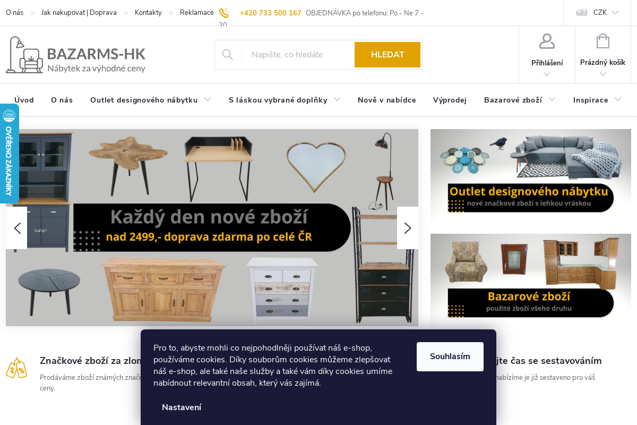
Task: Click the search magnifier icon
Action: tap(228, 55)
